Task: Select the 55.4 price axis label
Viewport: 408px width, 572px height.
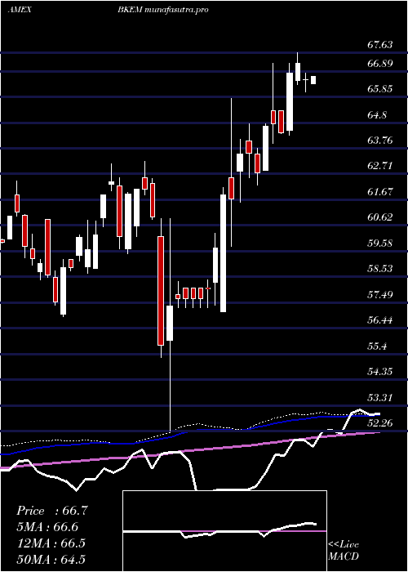Action: (377, 346)
